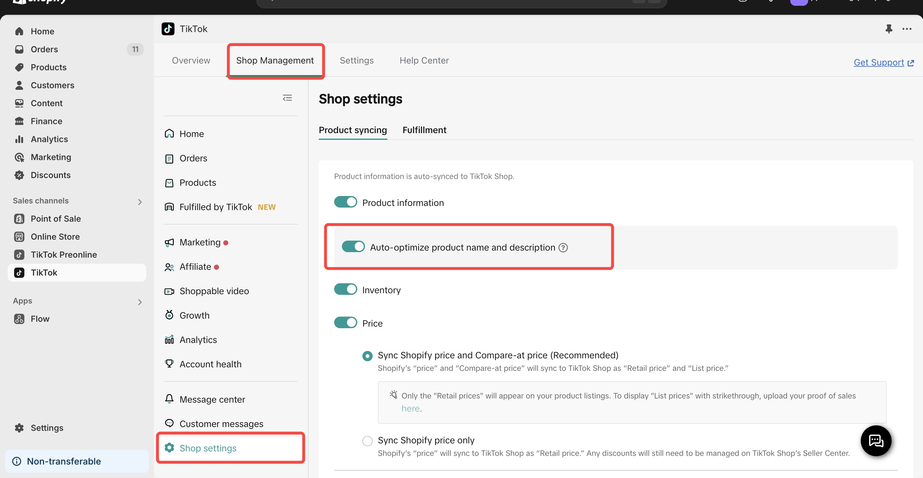
Task: Switch to the Fulfillment tab
Action: [x=424, y=130]
